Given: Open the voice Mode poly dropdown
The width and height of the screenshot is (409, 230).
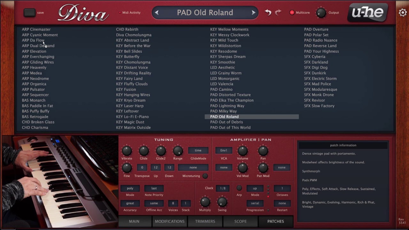Looking at the screenshot, I should point(130,188).
